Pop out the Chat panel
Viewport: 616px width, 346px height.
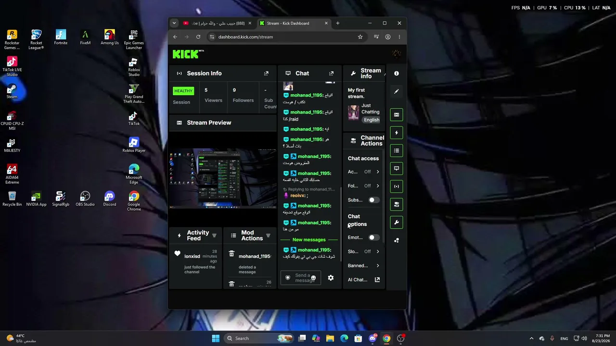coord(331,74)
